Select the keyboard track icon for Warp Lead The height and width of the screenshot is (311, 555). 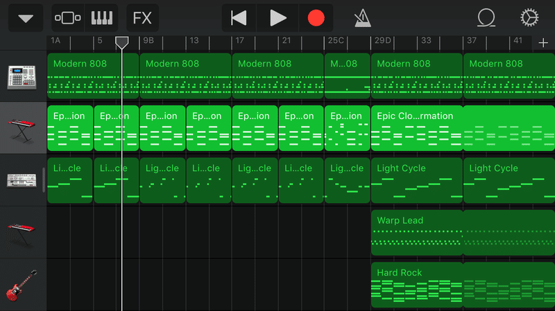(x=22, y=233)
